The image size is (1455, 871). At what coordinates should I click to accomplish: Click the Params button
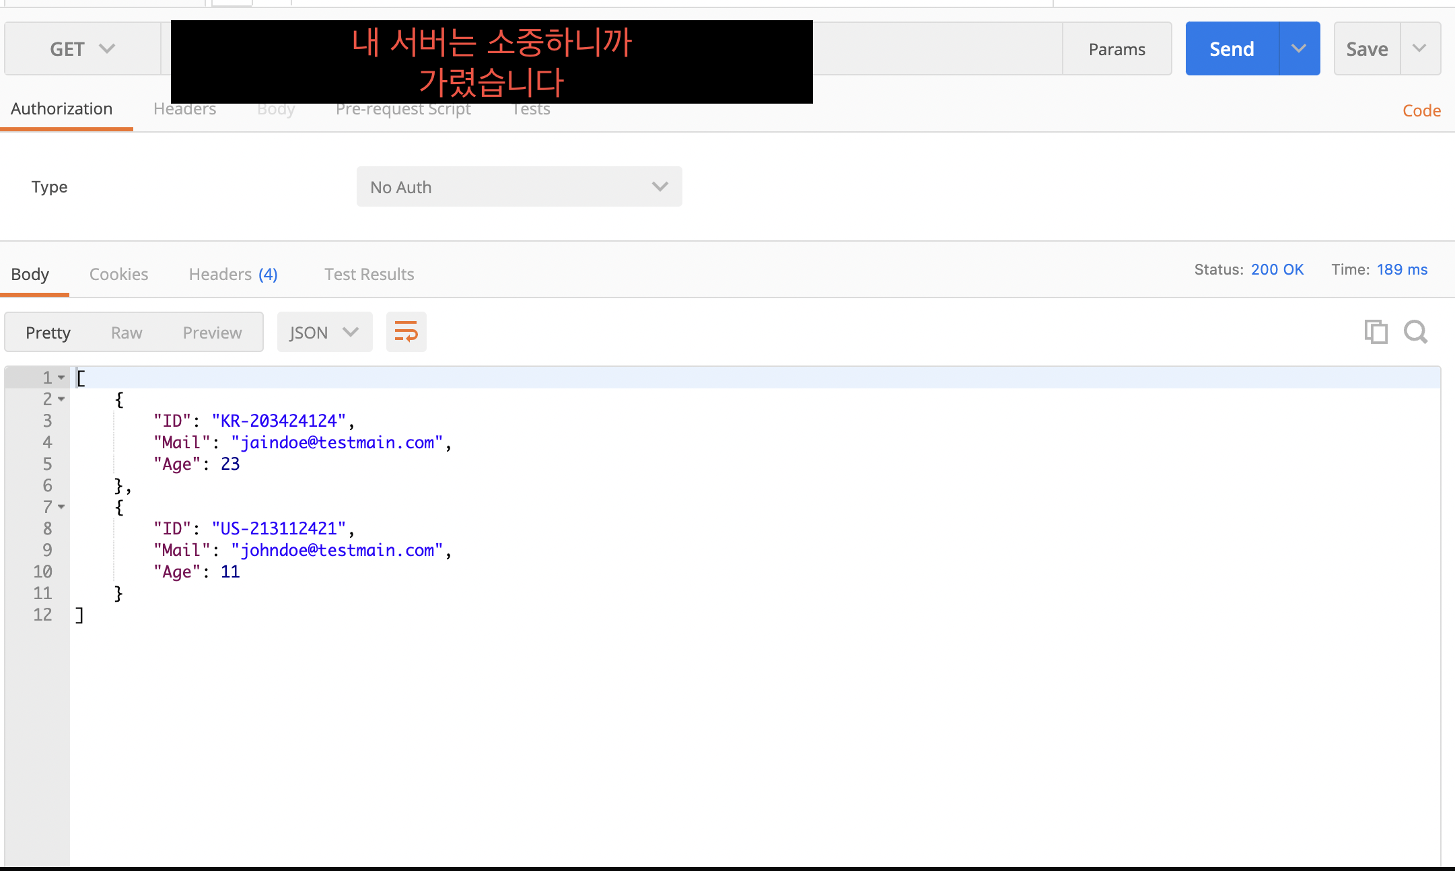coord(1116,49)
